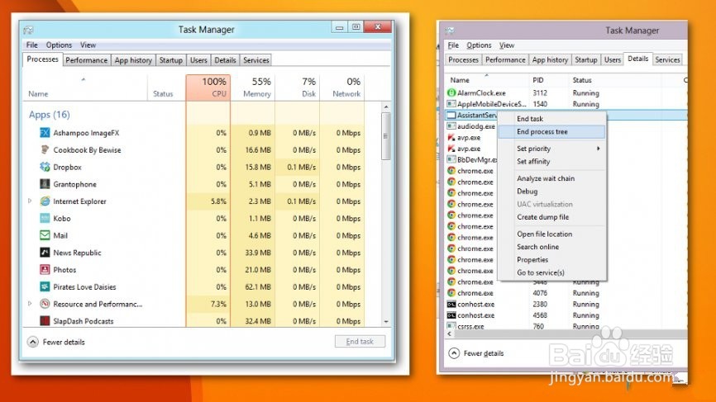The image size is (716, 402).
Task: Select chrome.exe icon with PID 4076
Action: point(451,292)
